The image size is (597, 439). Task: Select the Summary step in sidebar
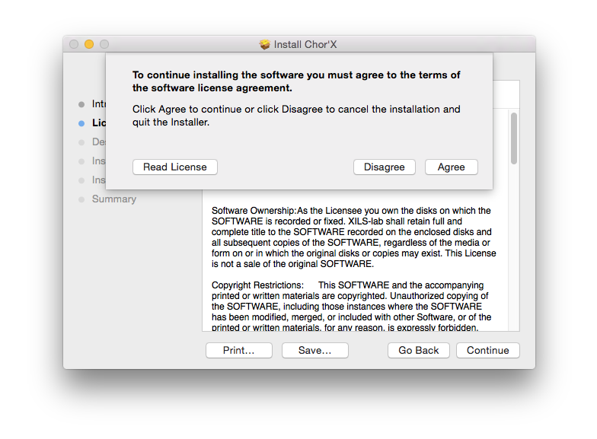coord(114,199)
